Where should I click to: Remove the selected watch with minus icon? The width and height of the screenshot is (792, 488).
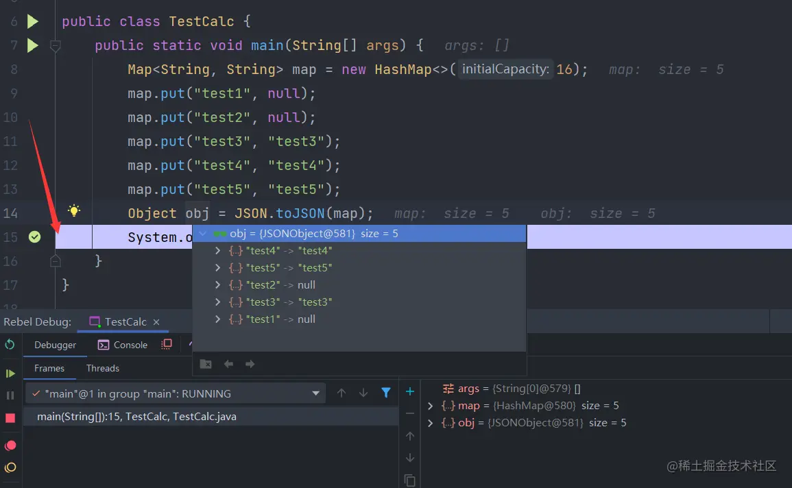click(x=410, y=414)
